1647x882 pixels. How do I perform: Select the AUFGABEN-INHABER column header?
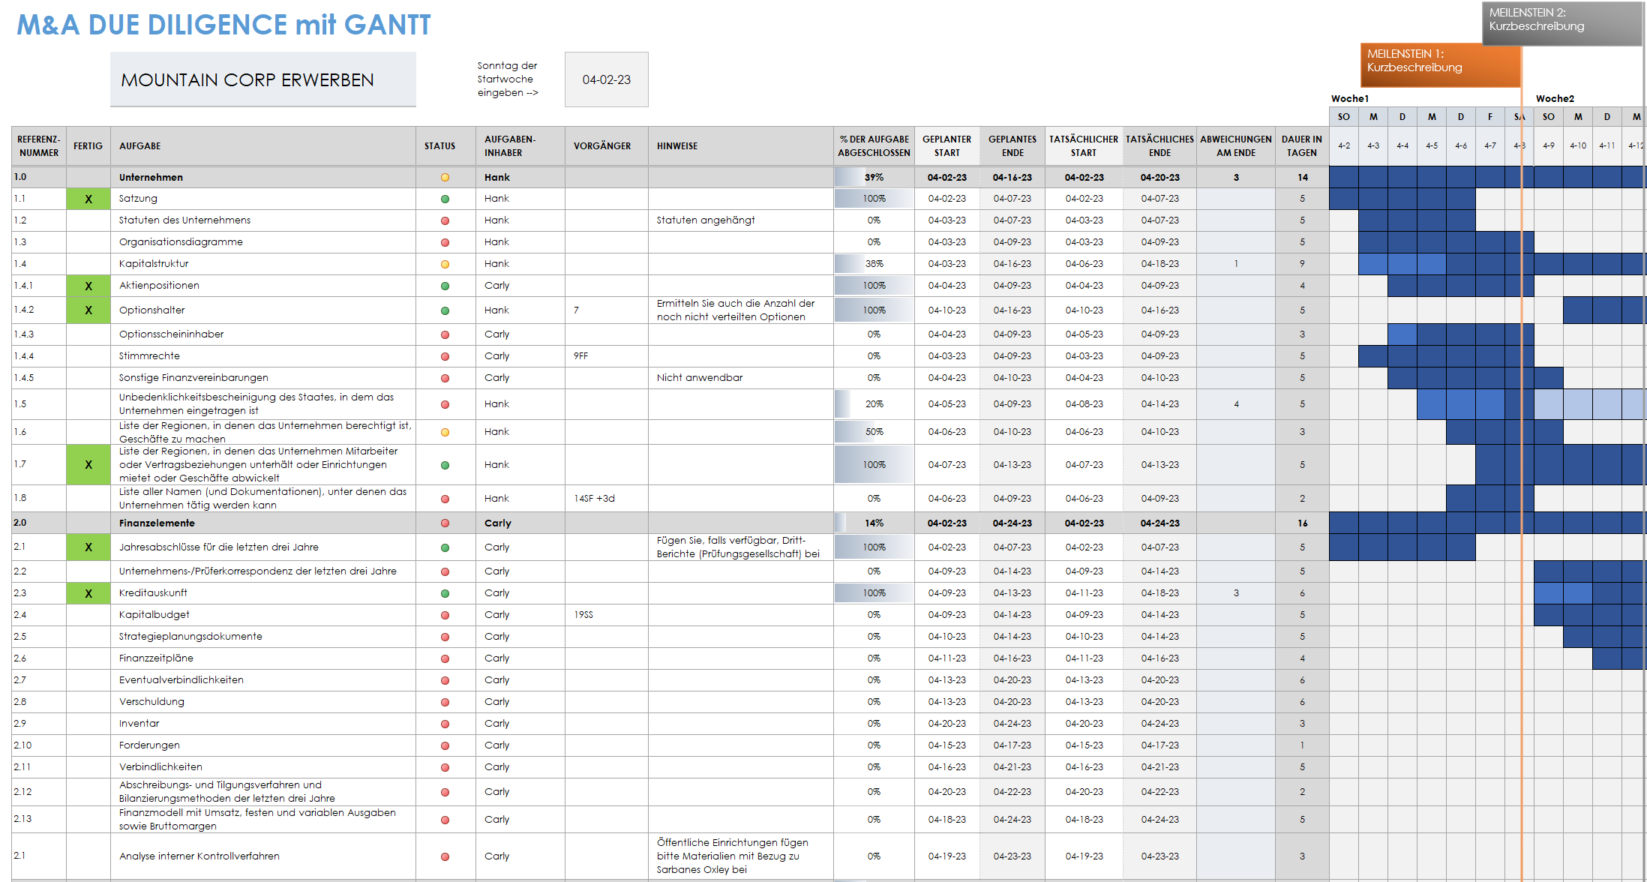[x=520, y=146]
